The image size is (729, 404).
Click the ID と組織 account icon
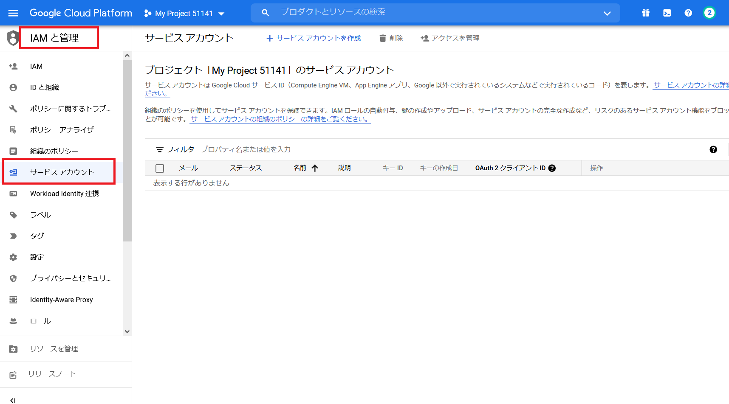[13, 87]
